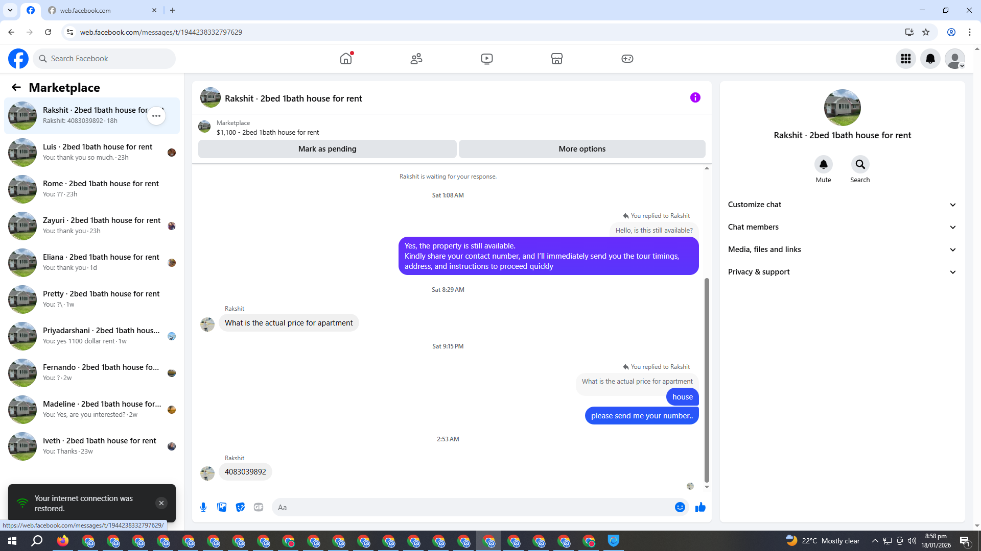
Task: Open the Video tab in top navigation
Action: [486, 59]
